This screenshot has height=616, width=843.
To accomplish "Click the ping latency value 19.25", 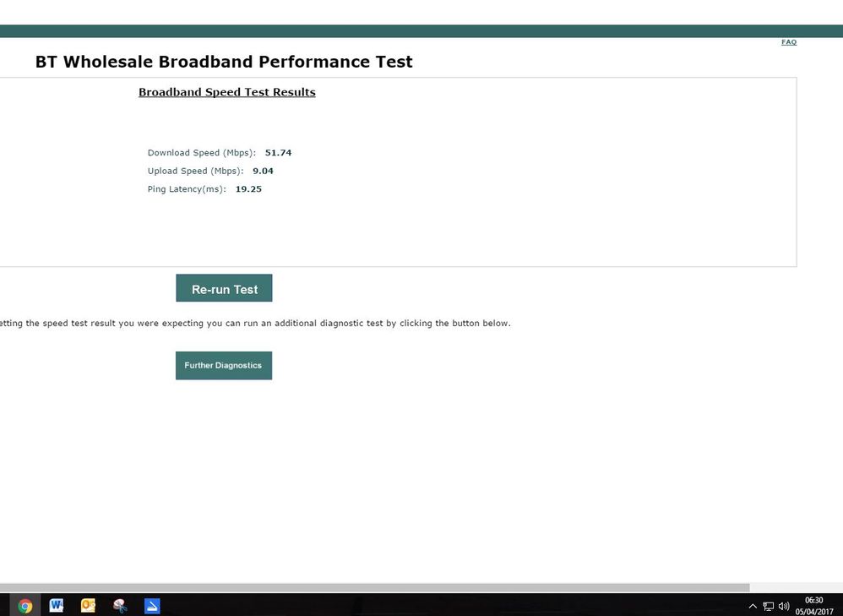I will (x=248, y=189).
